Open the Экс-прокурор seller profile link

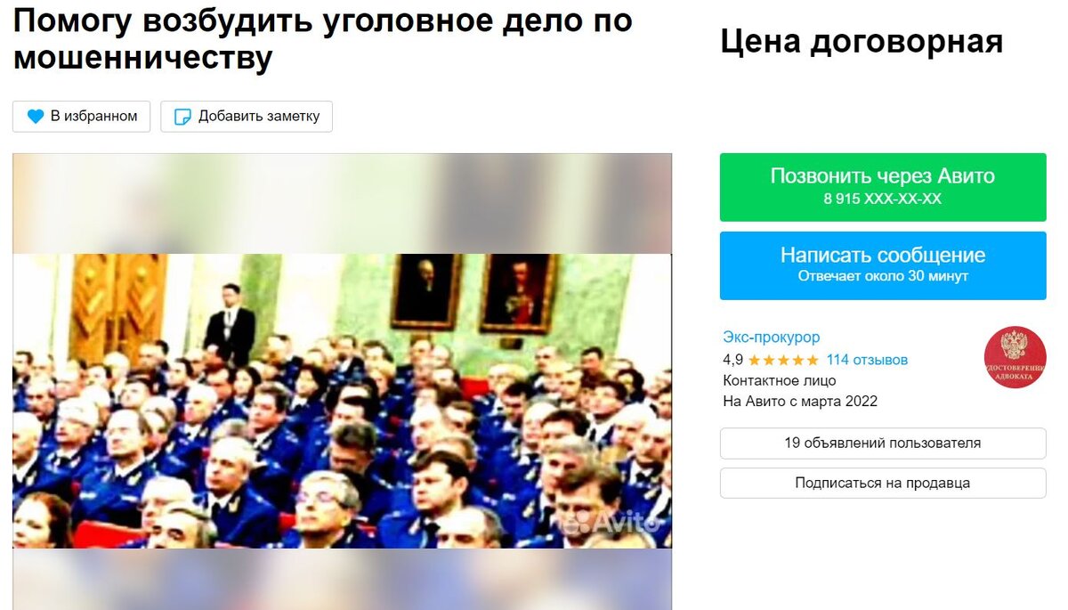tap(772, 338)
